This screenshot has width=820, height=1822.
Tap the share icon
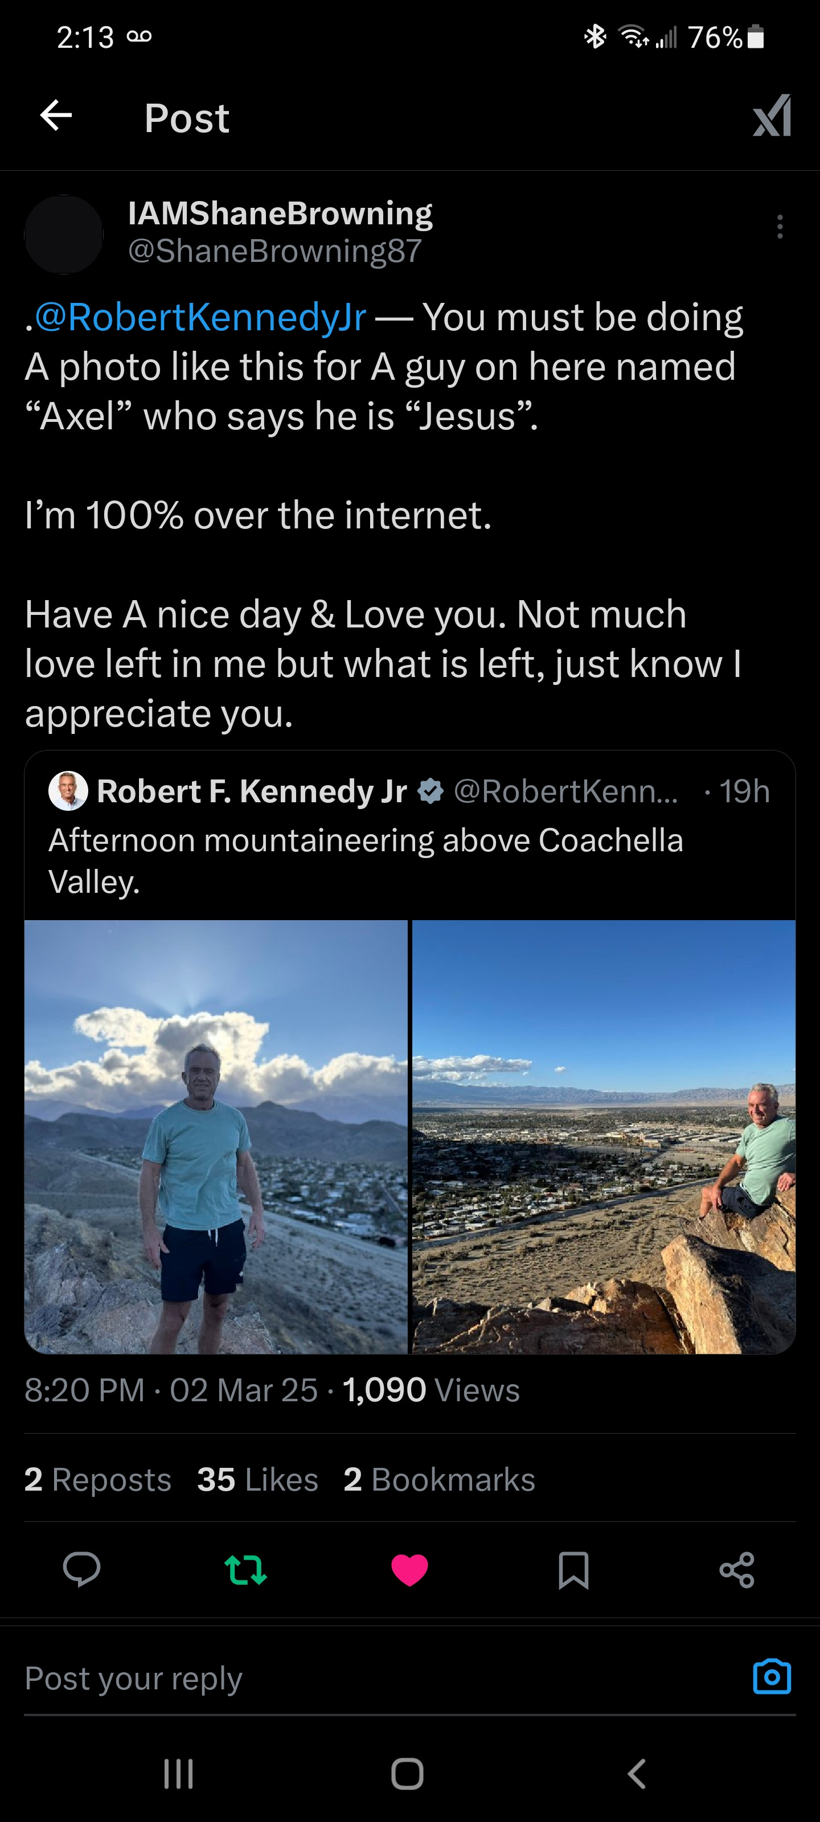tap(737, 1570)
